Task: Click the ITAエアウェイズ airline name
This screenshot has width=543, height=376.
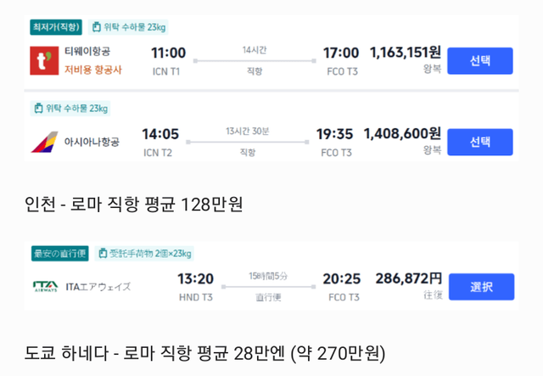Action: pyautogui.click(x=98, y=286)
